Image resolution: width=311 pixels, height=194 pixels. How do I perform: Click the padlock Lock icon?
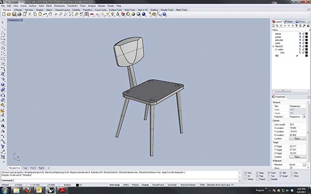click(118, 14)
